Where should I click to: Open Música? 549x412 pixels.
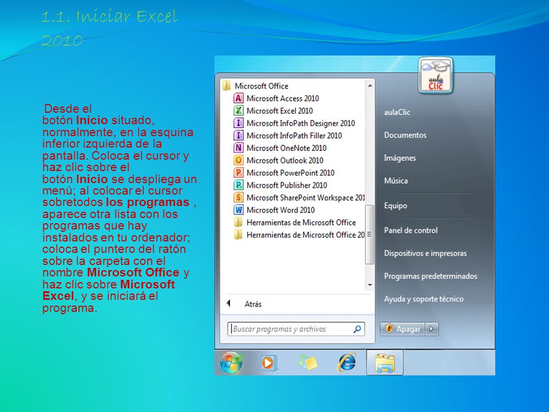coord(396,181)
